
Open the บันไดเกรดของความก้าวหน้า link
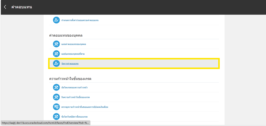[x=74, y=88]
